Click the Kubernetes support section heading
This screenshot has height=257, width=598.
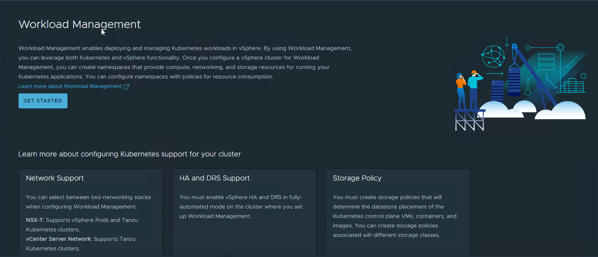tap(129, 154)
